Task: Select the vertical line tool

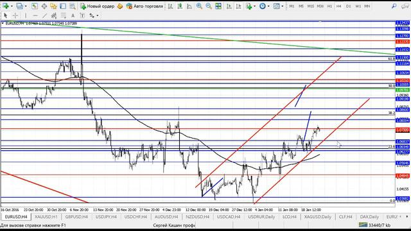Action: (x=26, y=15)
